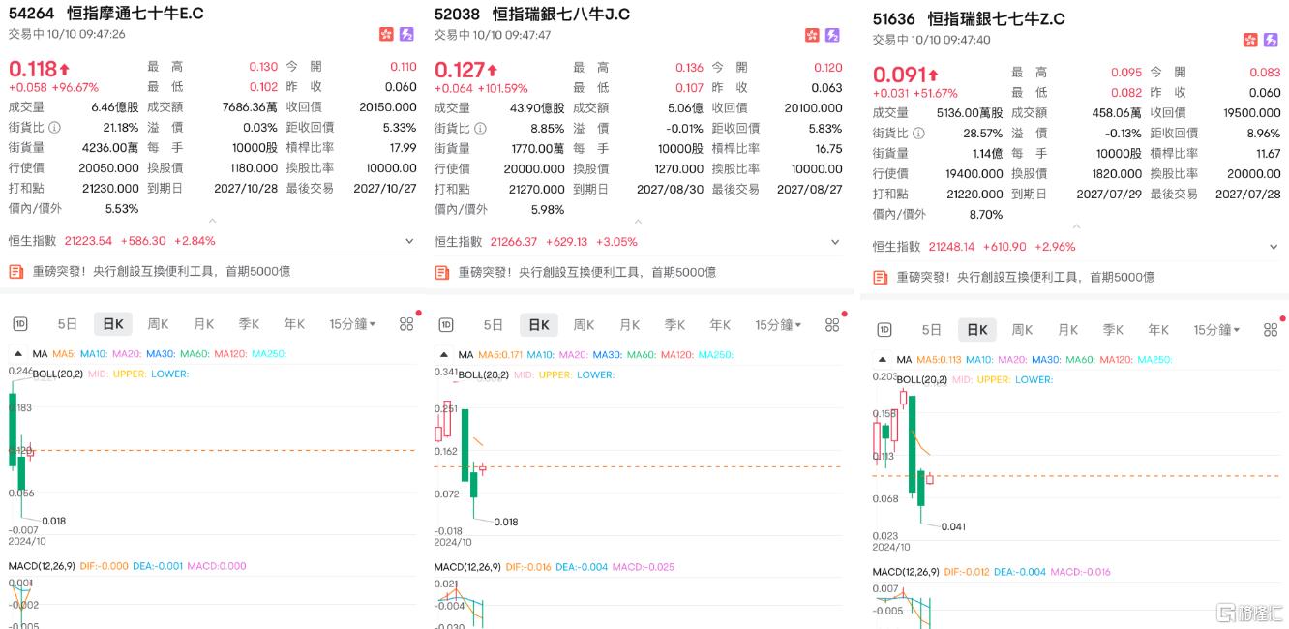Select 日K tab in 51636 panel

point(976,329)
